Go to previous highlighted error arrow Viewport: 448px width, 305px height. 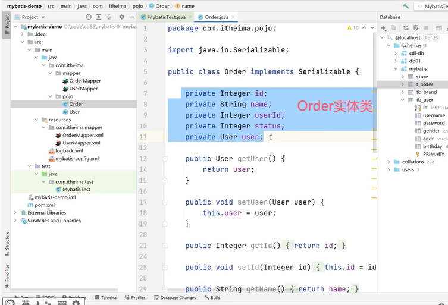[x=364, y=28]
